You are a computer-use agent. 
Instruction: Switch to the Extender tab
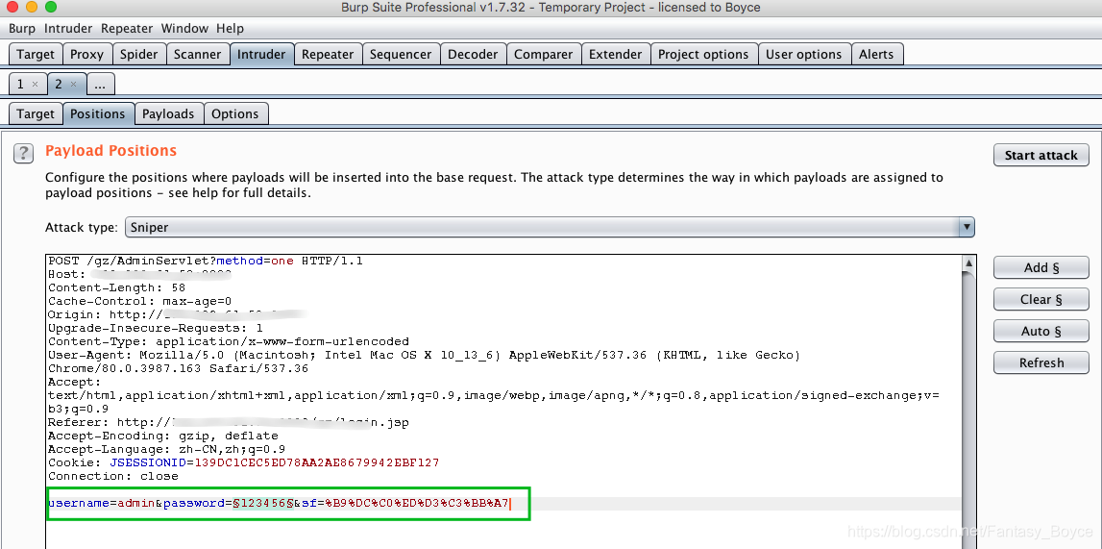point(615,54)
